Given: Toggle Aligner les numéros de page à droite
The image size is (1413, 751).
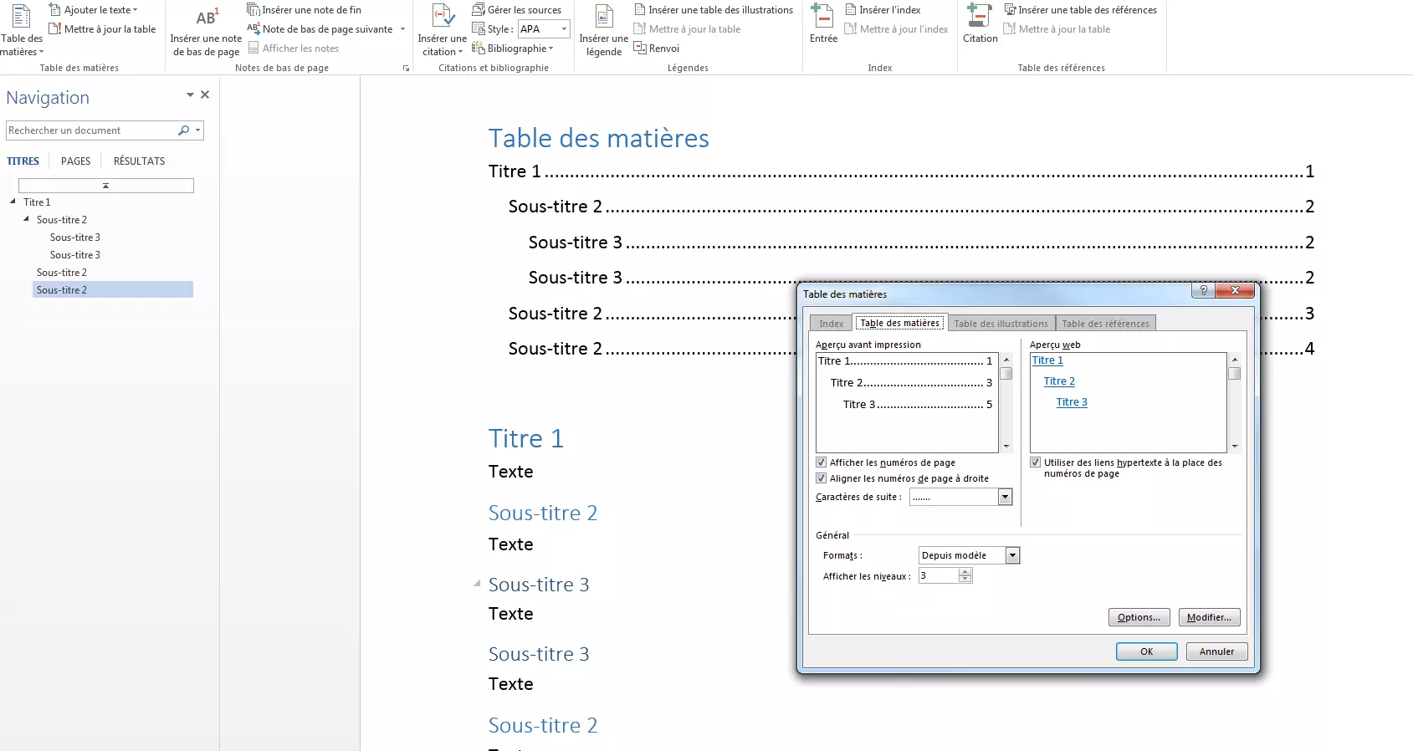Looking at the screenshot, I should [x=821, y=478].
